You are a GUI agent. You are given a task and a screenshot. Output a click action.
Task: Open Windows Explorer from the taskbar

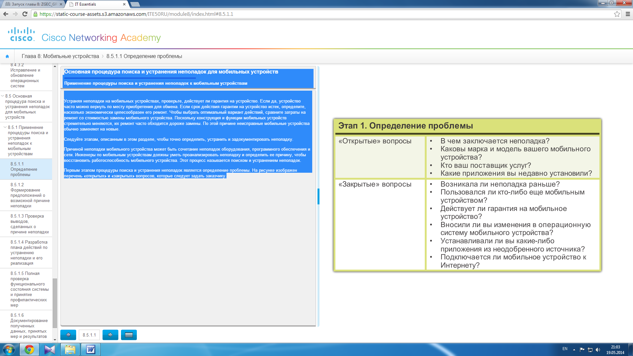pyautogui.click(x=70, y=349)
